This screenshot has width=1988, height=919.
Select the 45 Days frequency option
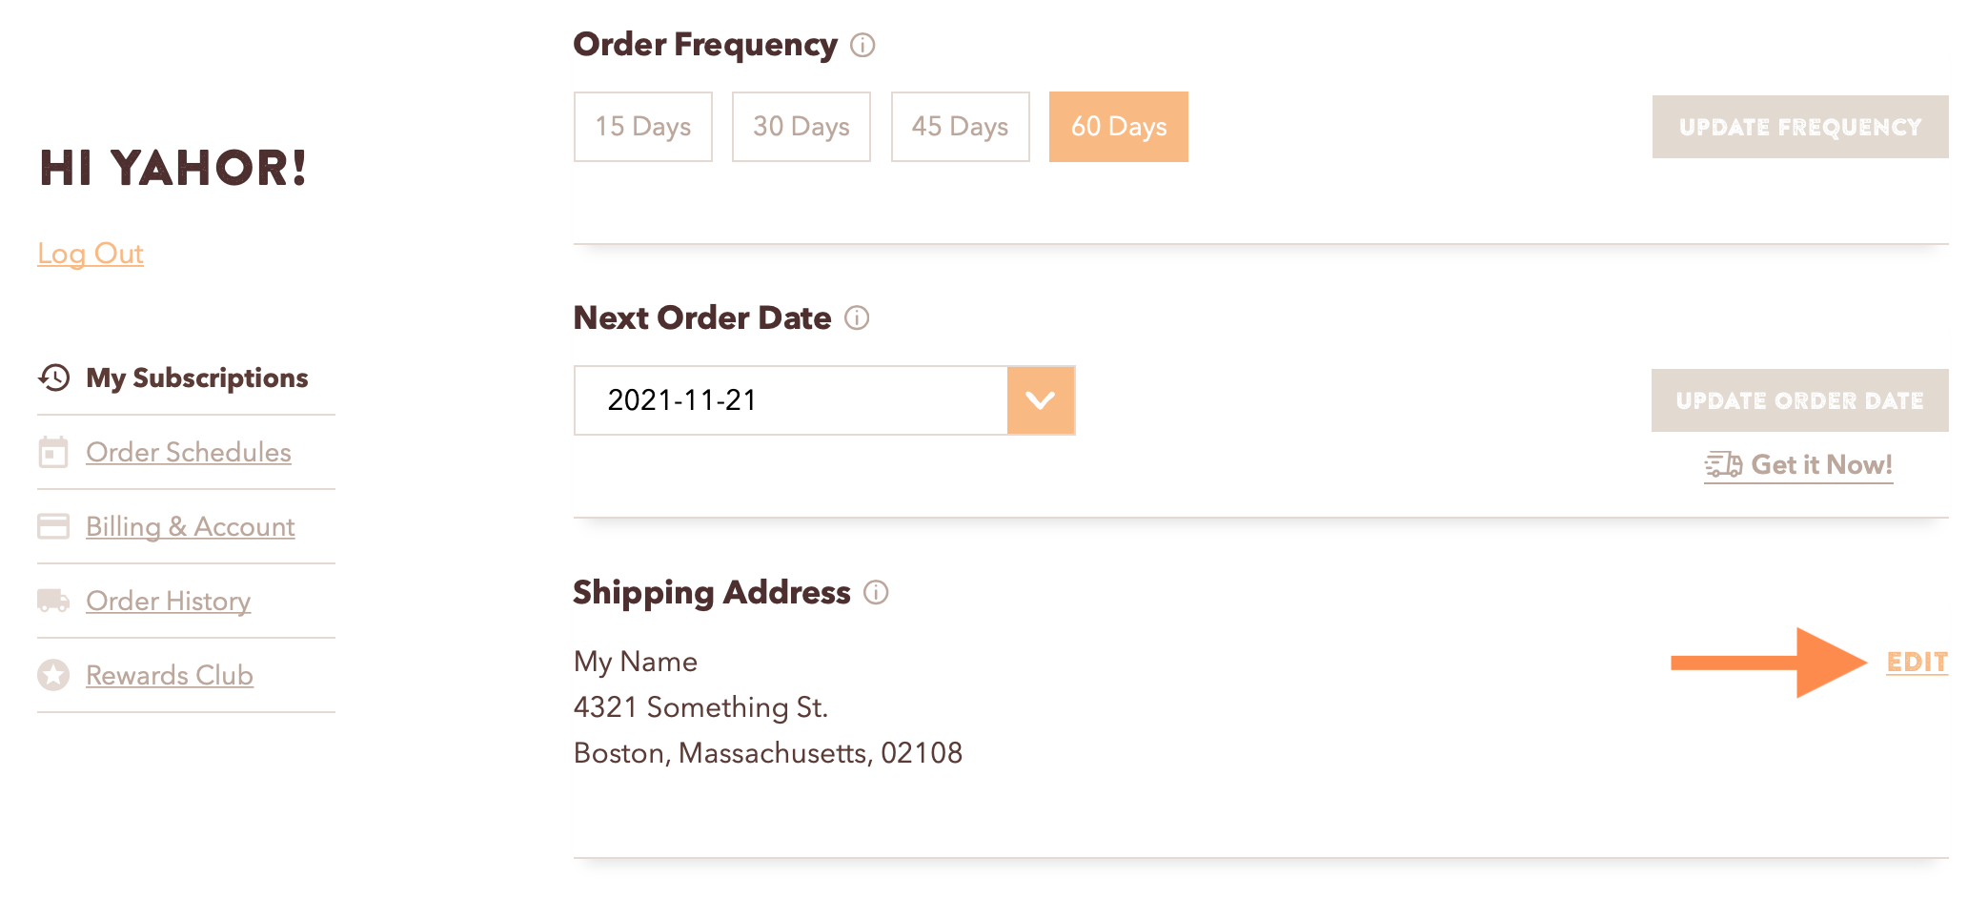960,126
